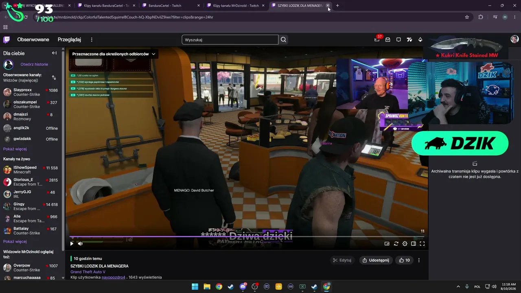Show more followed channels
This screenshot has width=521, height=293.
(15, 149)
